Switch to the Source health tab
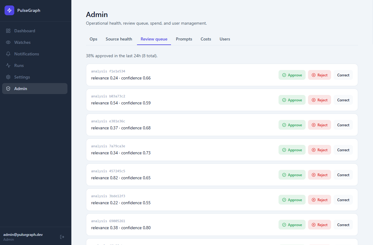Image resolution: width=373 pixels, height=245 pixels. pos(119,39)
